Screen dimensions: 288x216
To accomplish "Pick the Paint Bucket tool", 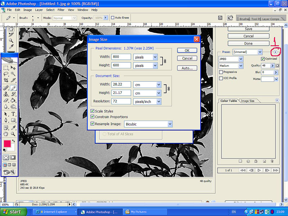I will pyautogui.click(x=13, y=100).
